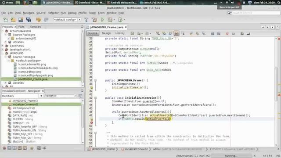Collapse the ArduinoJavaGT01 project node

3,31
